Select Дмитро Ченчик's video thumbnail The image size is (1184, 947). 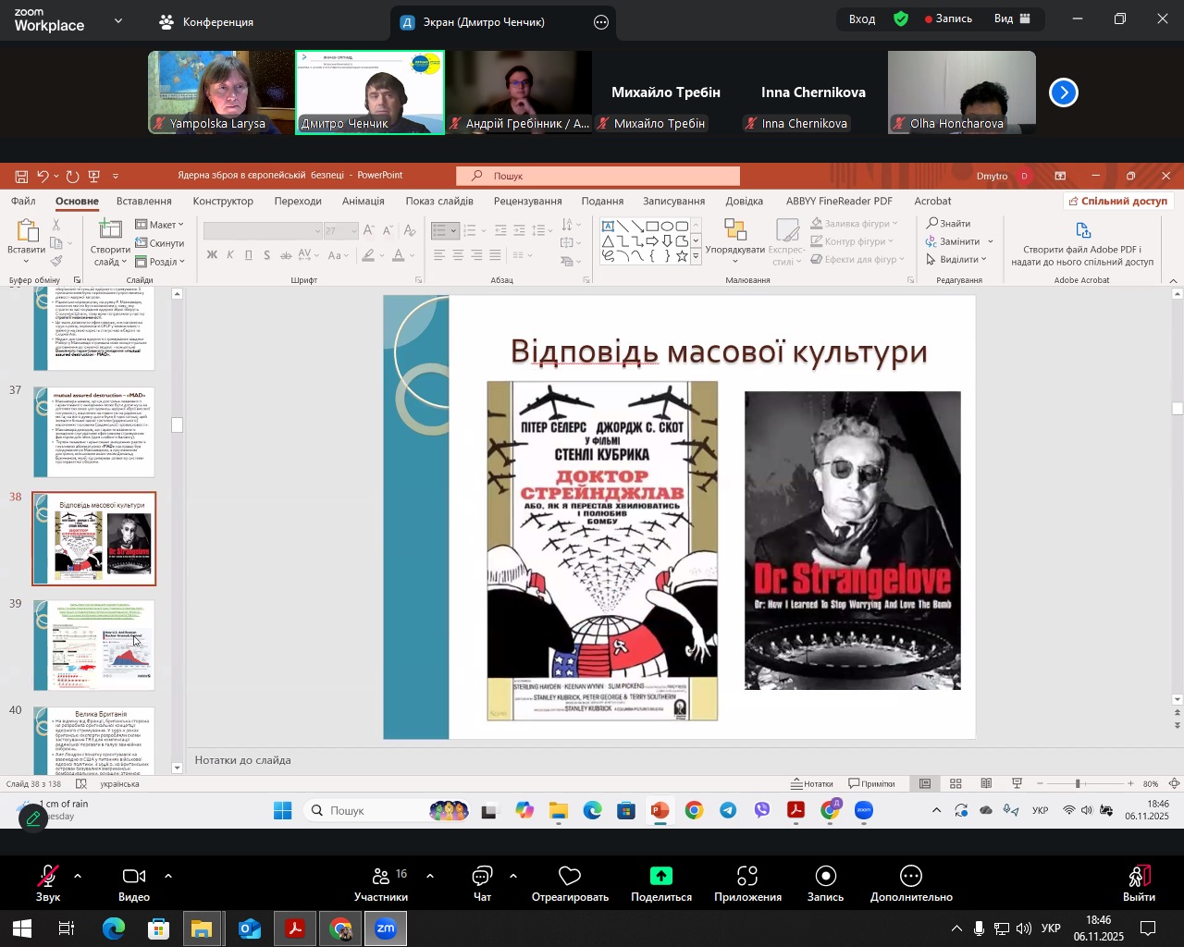370,92
